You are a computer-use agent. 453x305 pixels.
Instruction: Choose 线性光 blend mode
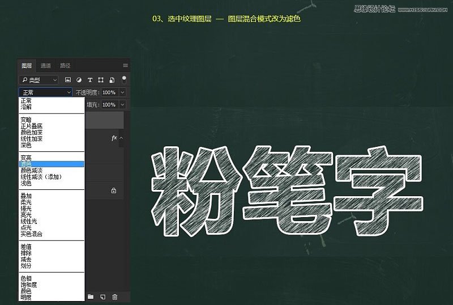coord(52,221)
